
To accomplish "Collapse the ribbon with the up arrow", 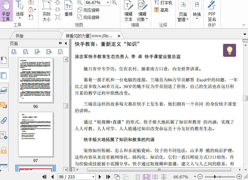I will point(244,25).
